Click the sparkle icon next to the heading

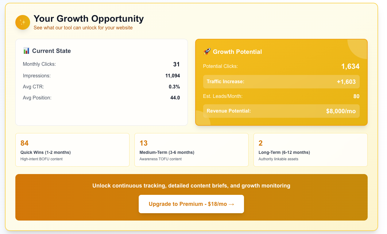click(x=22, y=22)
